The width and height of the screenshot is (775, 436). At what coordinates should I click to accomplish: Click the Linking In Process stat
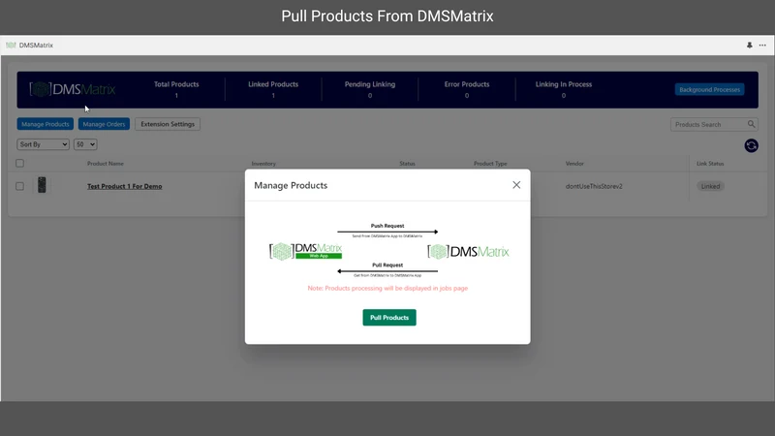564,89
